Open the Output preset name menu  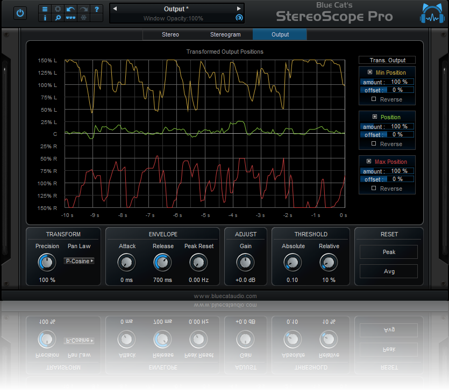pos(176,9)
